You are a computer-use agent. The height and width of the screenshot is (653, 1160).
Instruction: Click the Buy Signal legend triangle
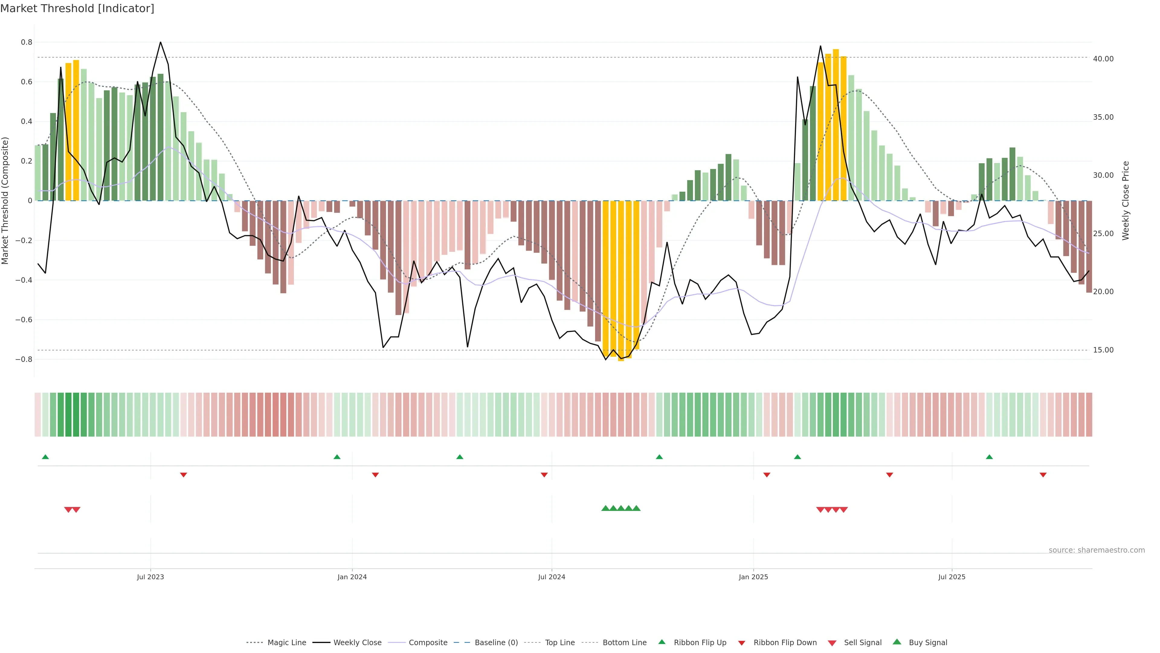[897, 642]
